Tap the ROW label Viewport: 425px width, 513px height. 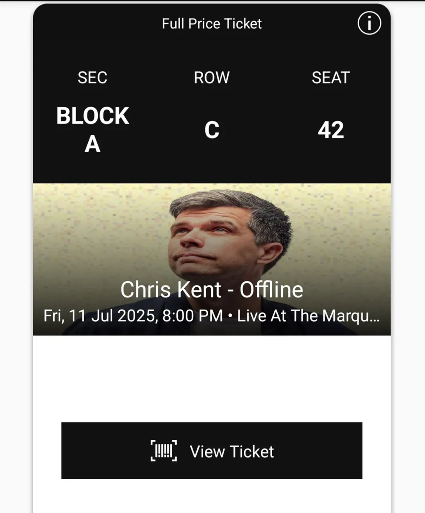coord(212,78)
